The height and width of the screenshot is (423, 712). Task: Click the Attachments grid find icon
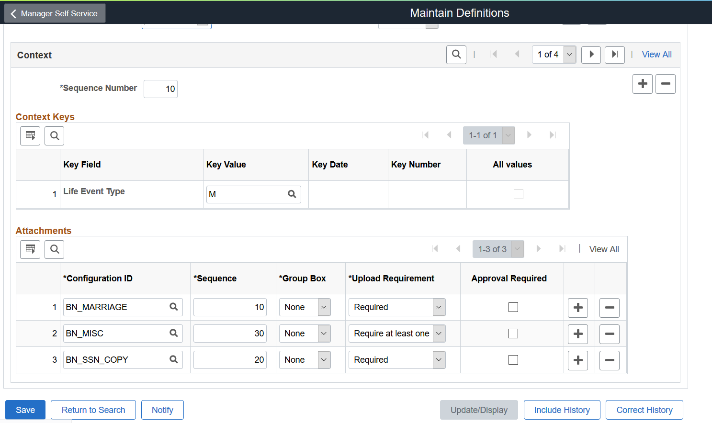point(55,249)
